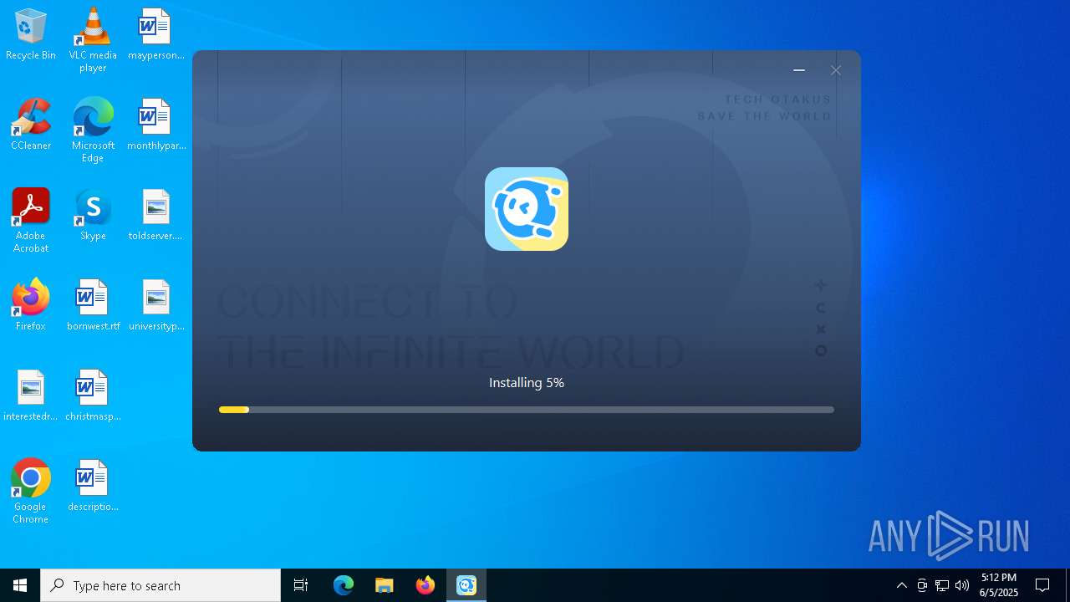The width and height of the screenshot is (1070, 602).
Task: Open File Explorer from the taskbar
Action: (385, 585)
